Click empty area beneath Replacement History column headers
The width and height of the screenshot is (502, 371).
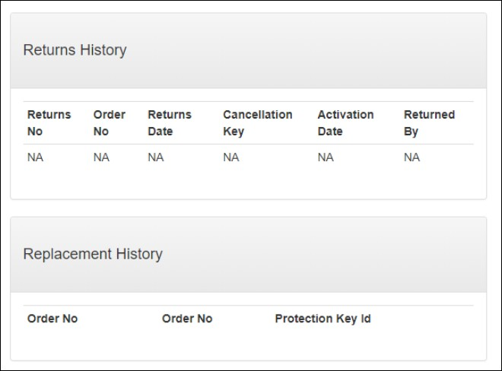pyautogui.click(x=248, y=344)
